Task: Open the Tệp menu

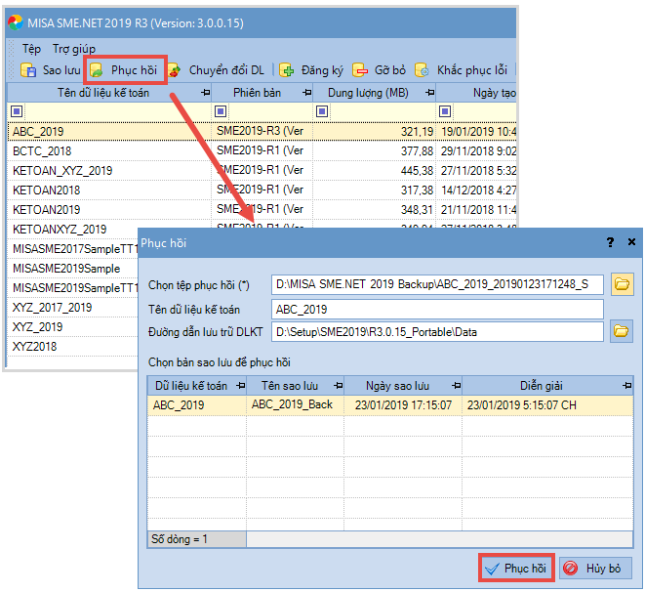Action: 31,49
